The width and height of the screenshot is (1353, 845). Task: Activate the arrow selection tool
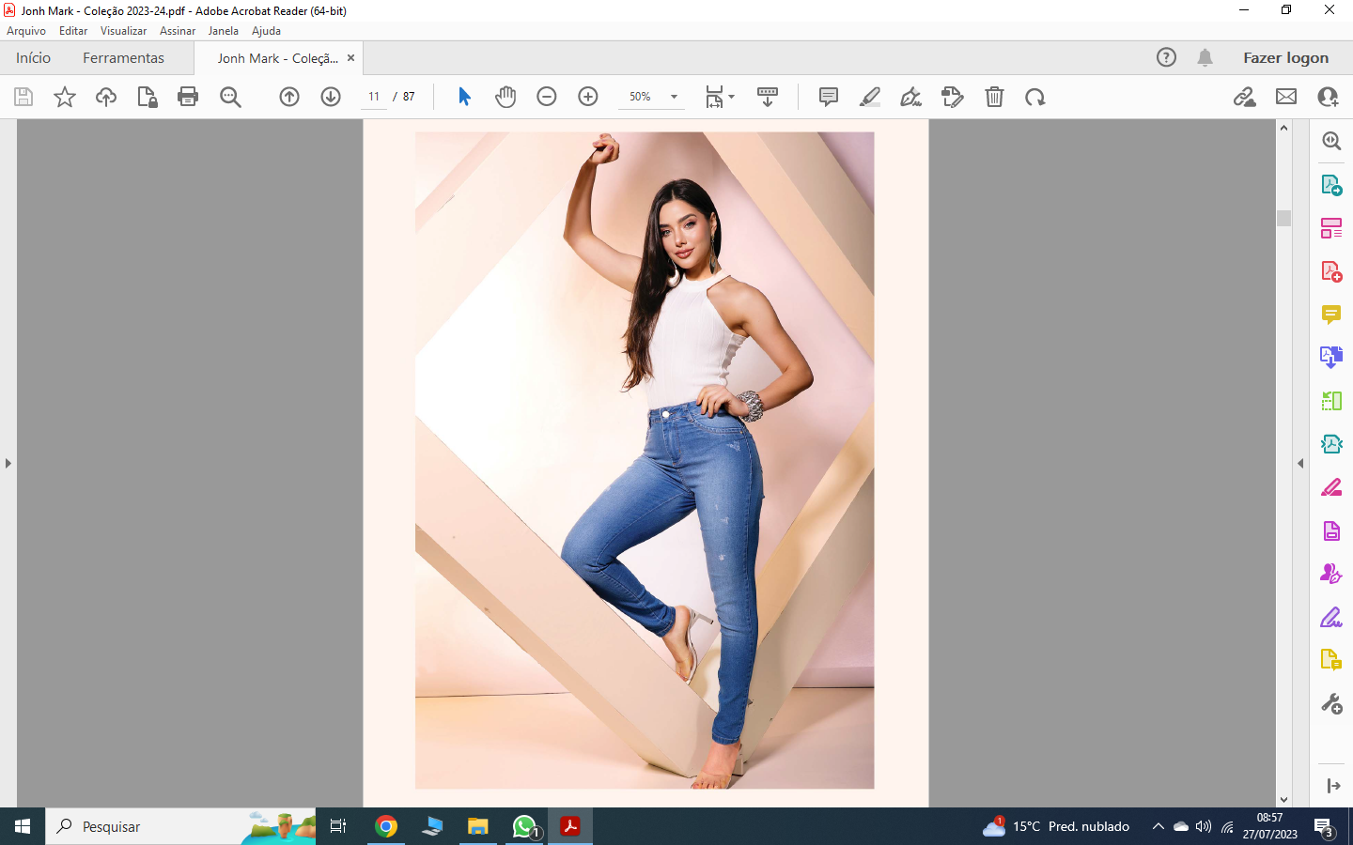tap(464, 97)
